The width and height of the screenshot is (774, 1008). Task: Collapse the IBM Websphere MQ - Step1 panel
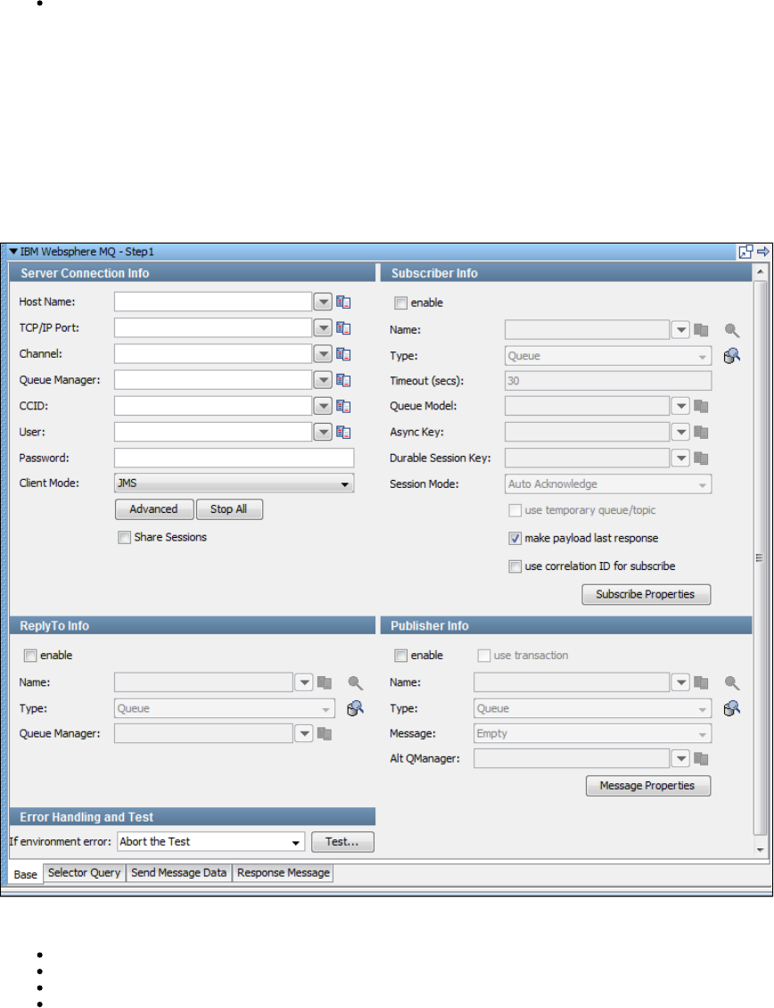click(13, 252)
